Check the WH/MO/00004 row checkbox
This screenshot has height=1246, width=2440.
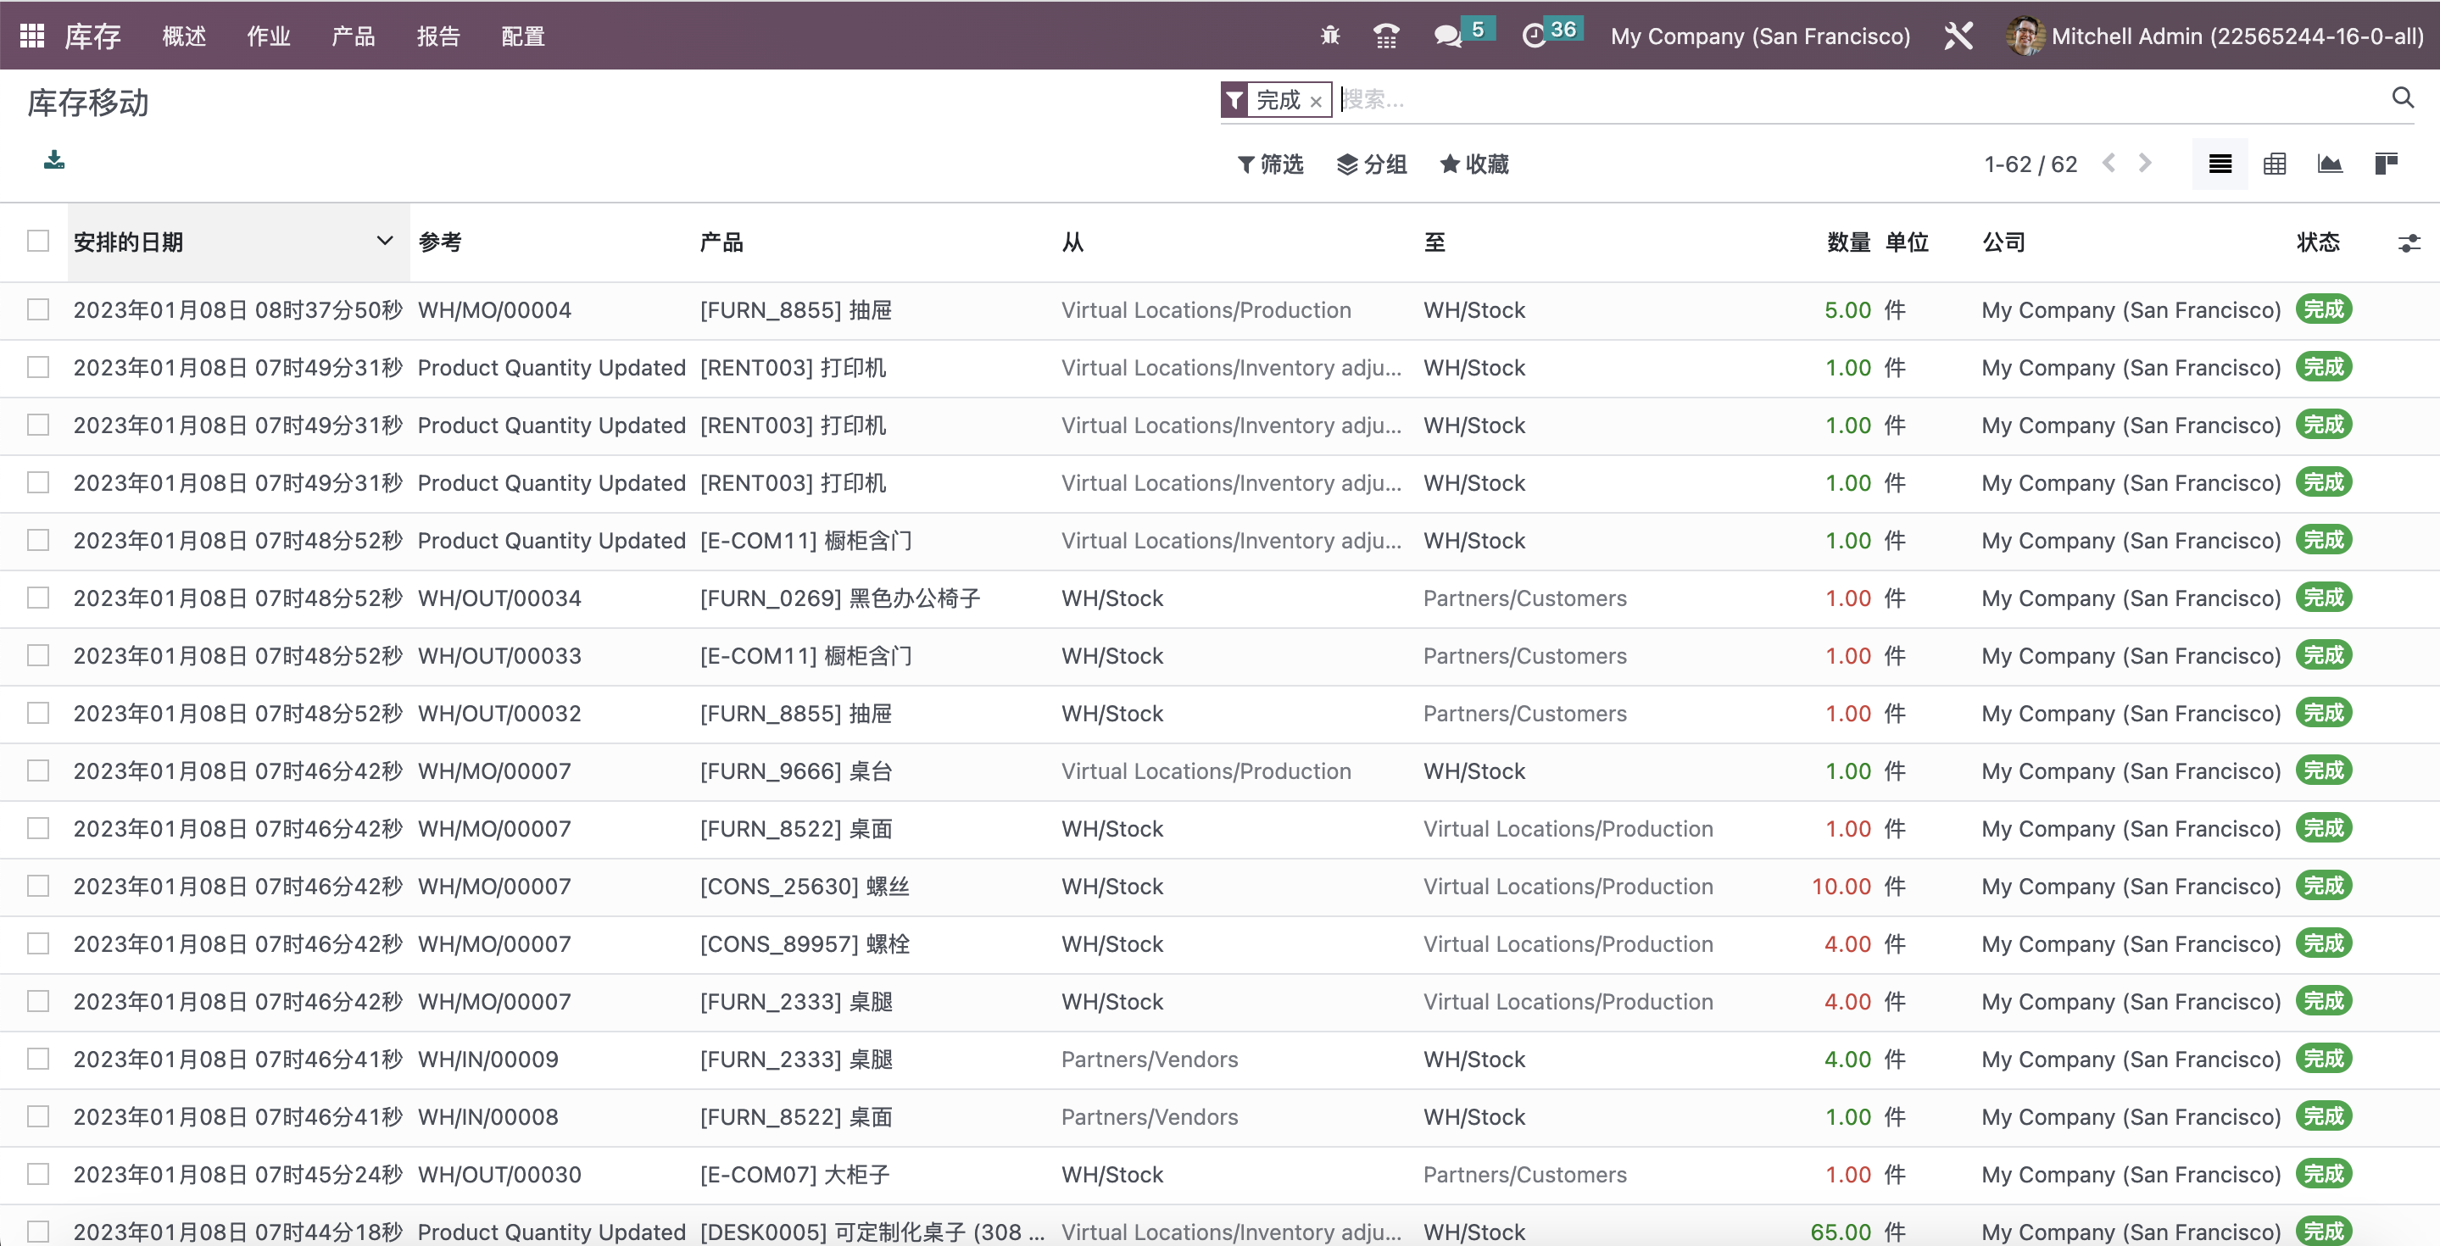(38, 309)
